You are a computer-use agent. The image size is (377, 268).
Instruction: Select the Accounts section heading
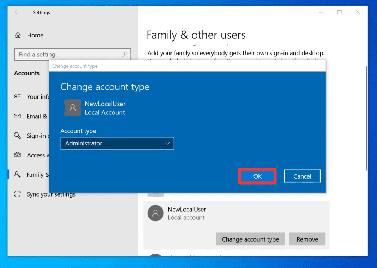coord(27,73)
